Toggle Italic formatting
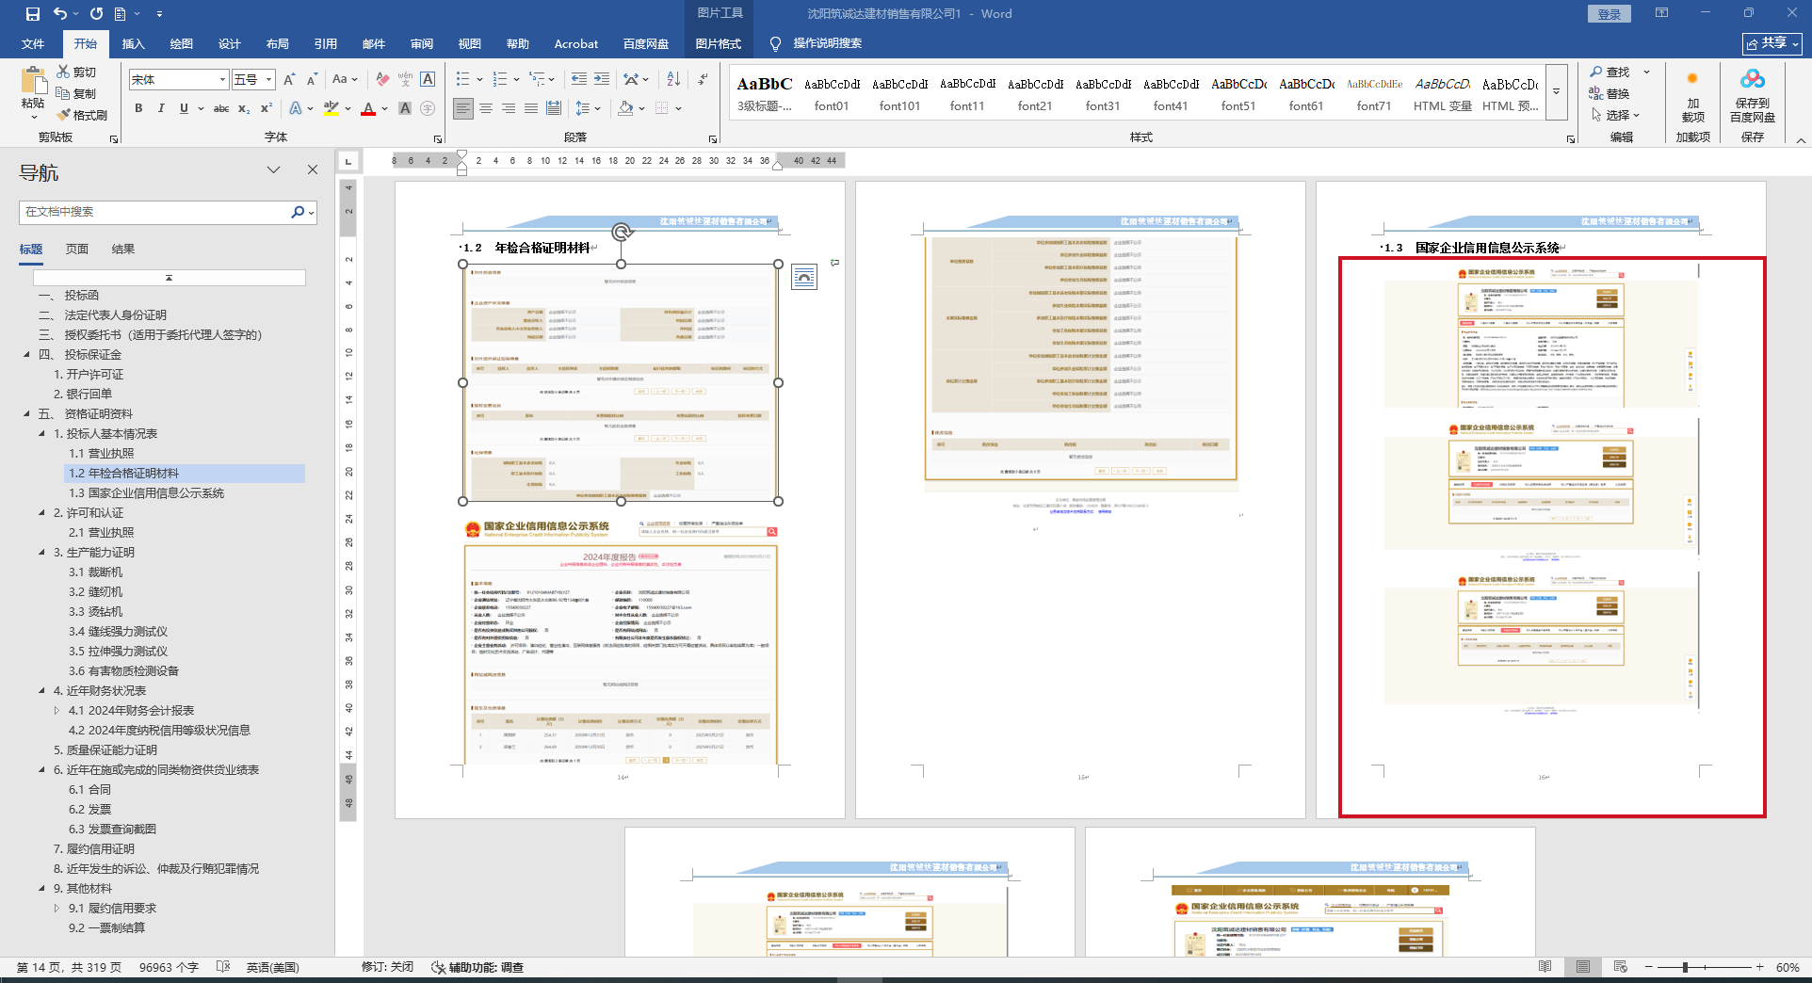1812x983 pixels. coord(161,108)
